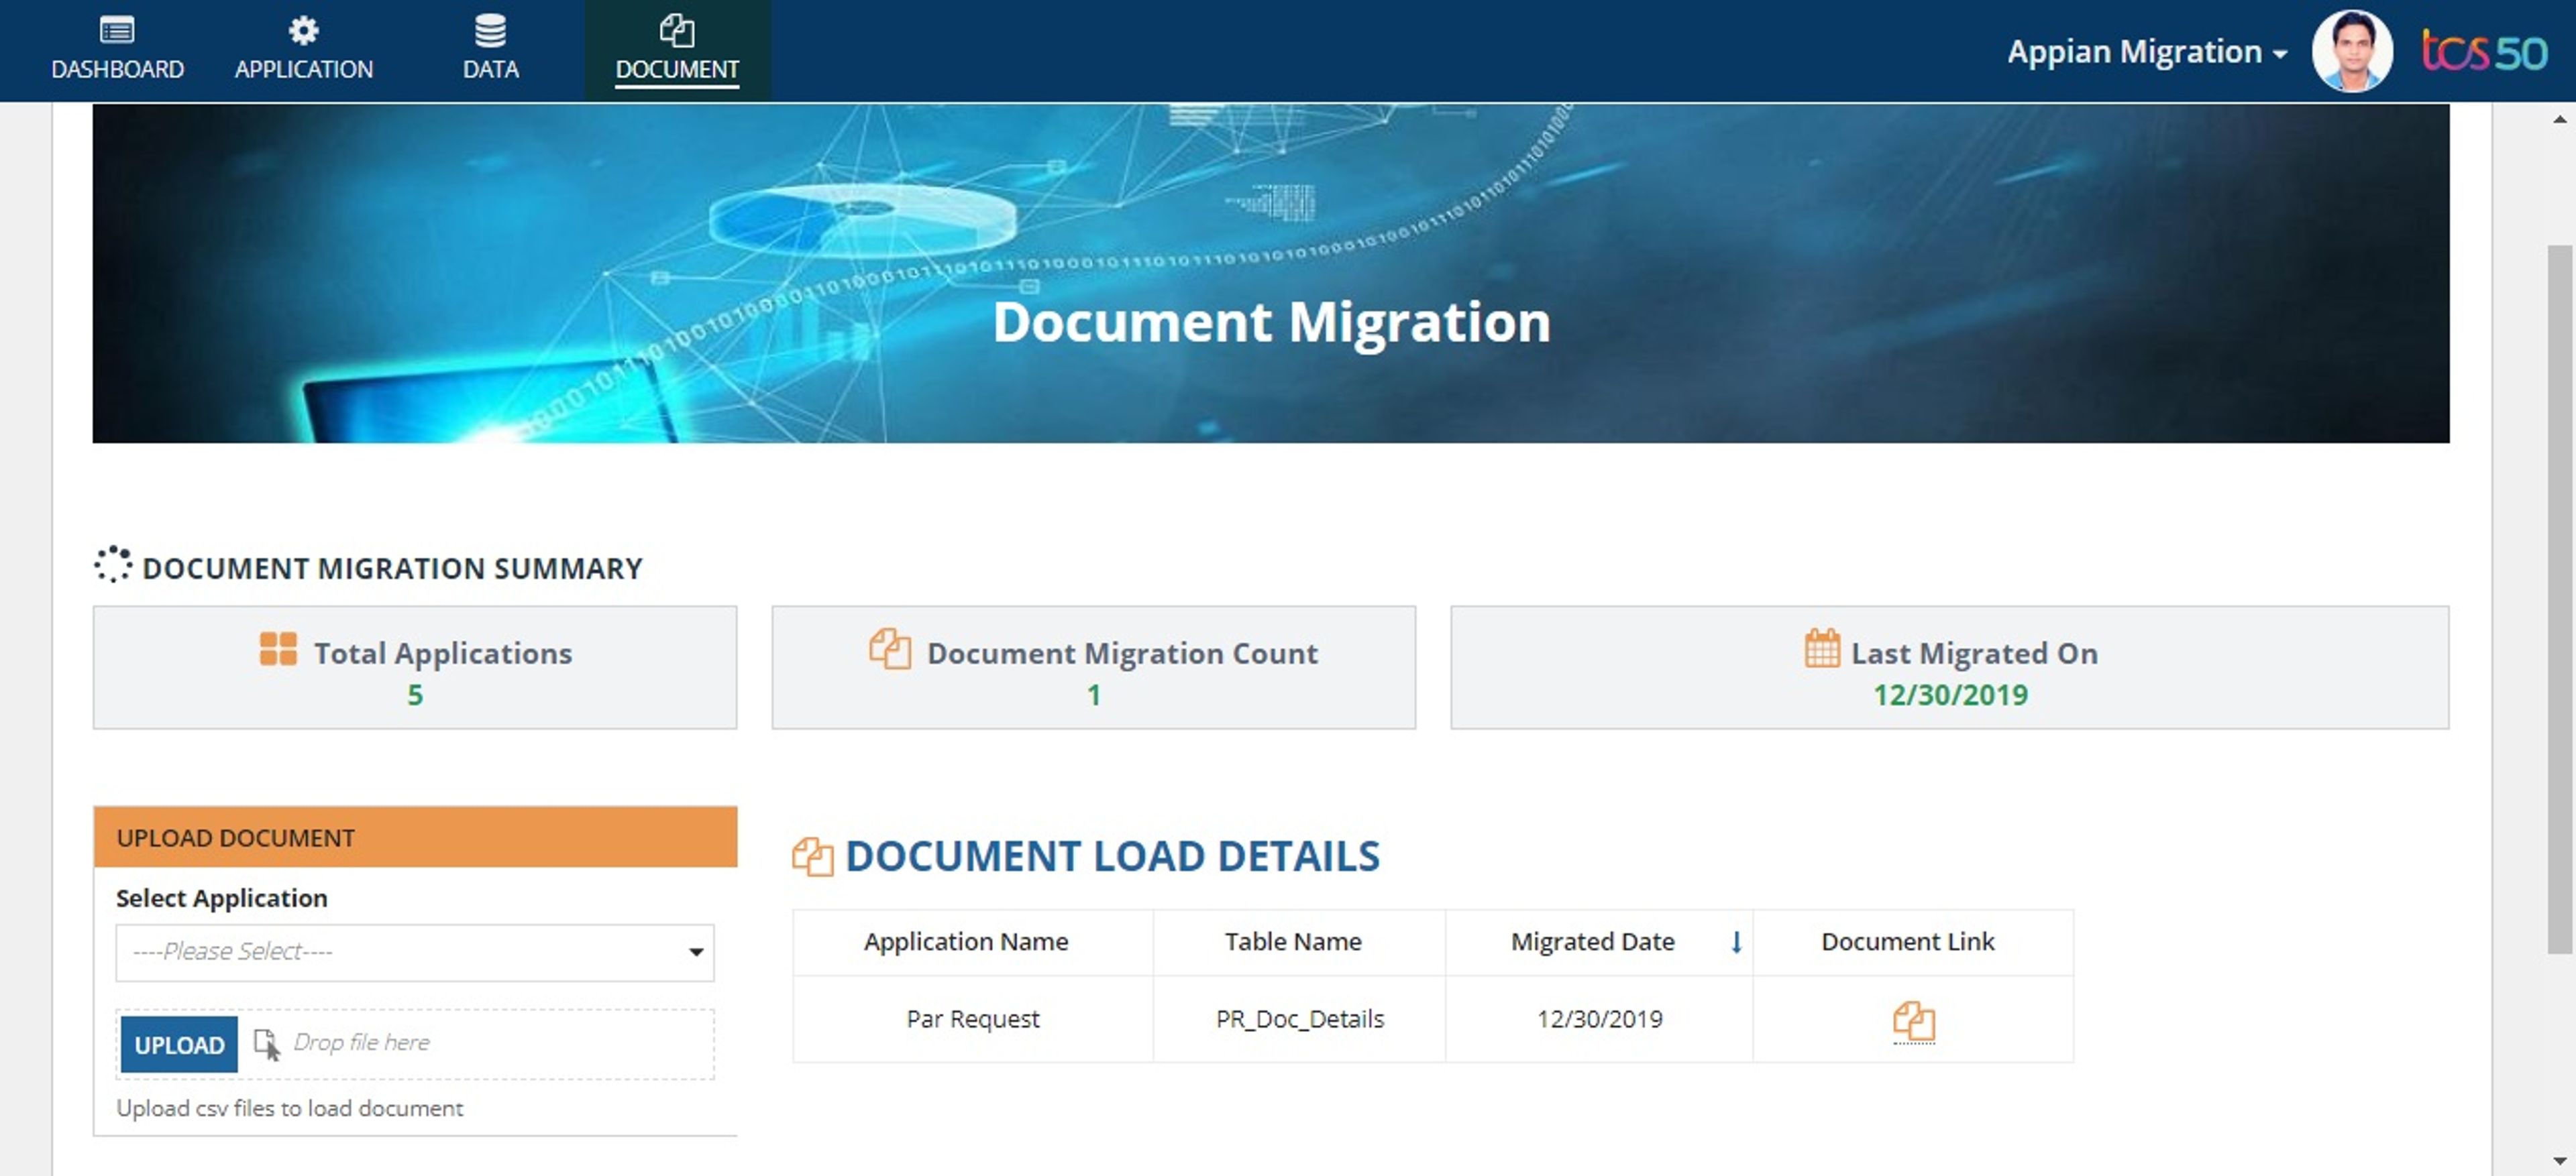
Task: Click the last migrated date 12/30/2019 in summary
Action: point(1950,695)
